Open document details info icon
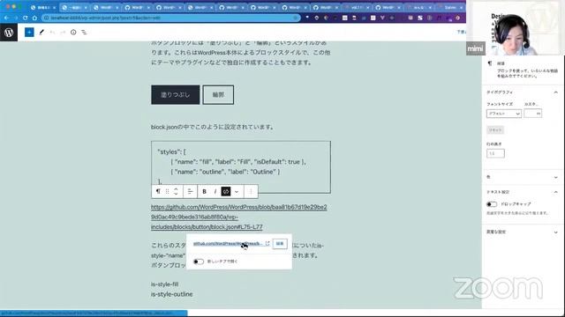Viewport: 565px width, 317px height. click(73, 33)
